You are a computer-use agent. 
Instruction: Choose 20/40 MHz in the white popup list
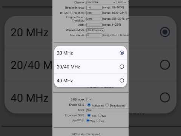click(x=90, y=66)
